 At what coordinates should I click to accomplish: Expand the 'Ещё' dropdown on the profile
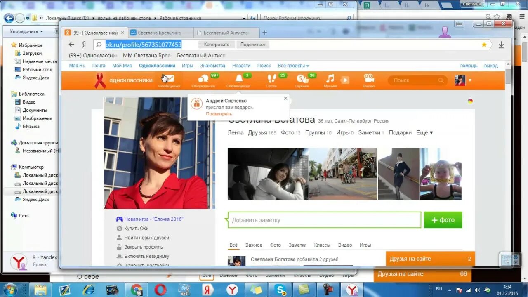(424, 132)
